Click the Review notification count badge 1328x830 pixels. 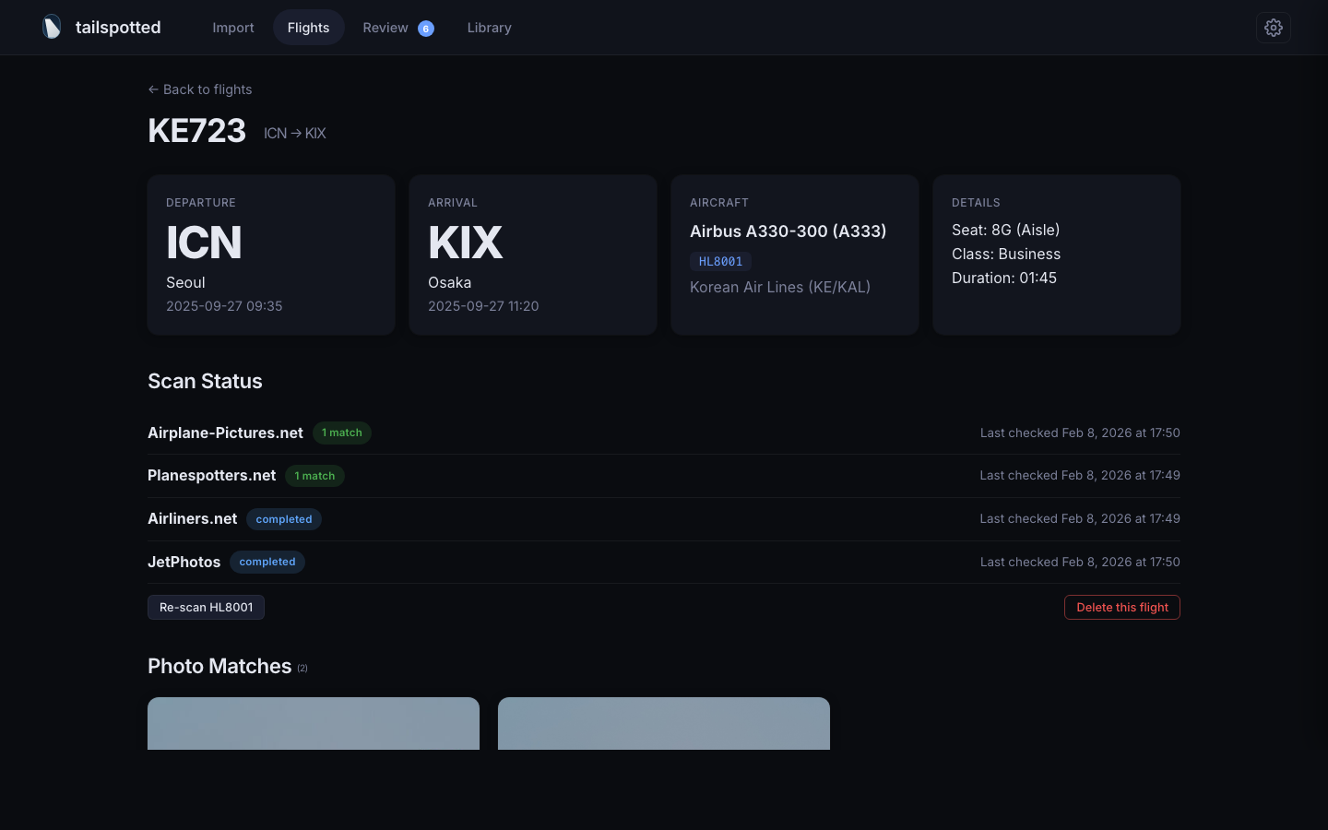pos(426,29)
